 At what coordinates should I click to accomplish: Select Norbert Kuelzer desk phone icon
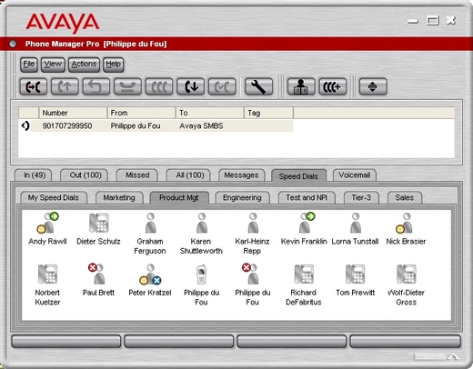coord(47,274)
